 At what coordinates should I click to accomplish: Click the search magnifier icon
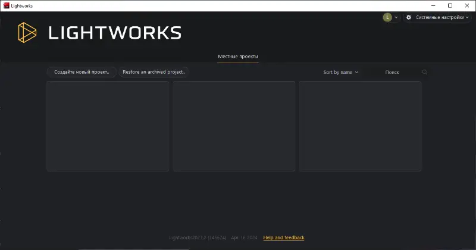point(425,72)
